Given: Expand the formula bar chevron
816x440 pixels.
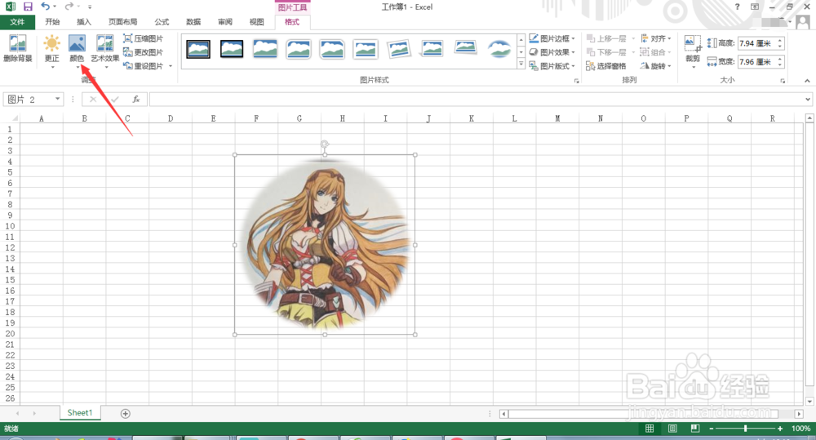Looking at the screenshot, I should (808, 99).
